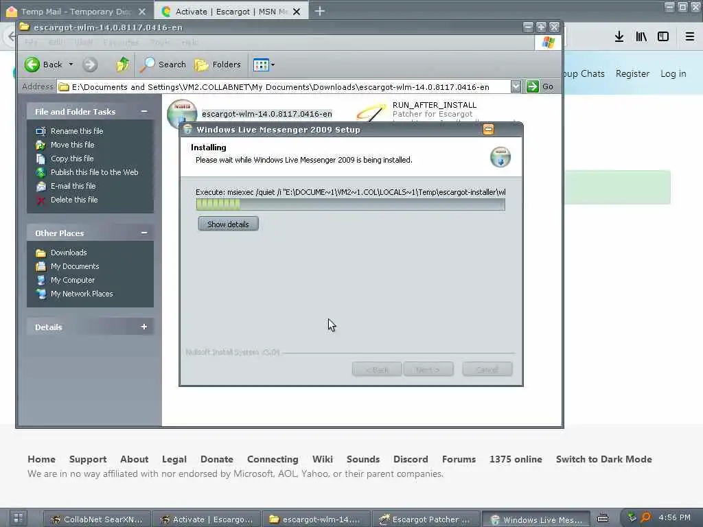The width and height of the screenshot is (703, 527).
Task: Click the address bar path field
Action: pyautogui.click(x=284, y=87)
